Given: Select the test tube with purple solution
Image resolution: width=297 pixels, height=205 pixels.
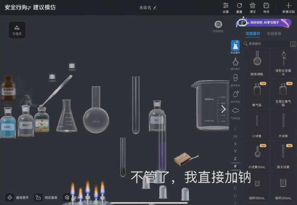Looking at the screenshot, I should click(x=163, y=143).
